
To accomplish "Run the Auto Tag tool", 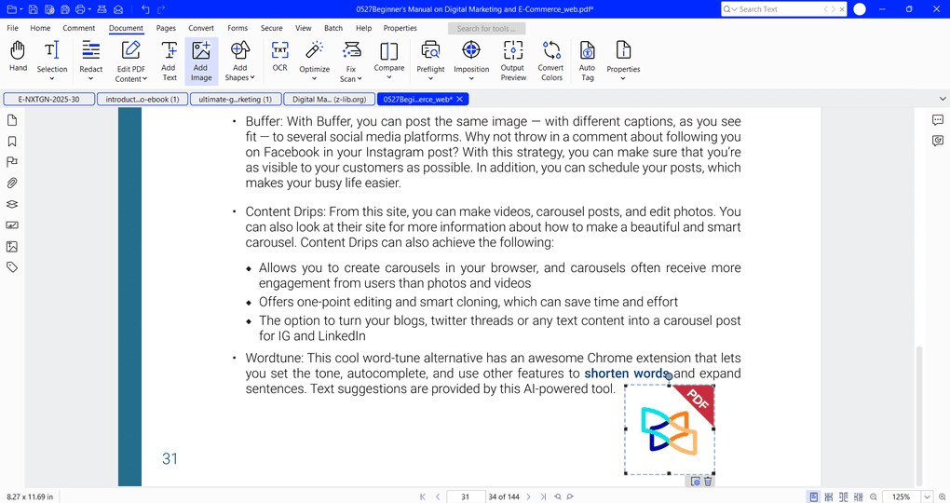I will [x=587, y=61].
